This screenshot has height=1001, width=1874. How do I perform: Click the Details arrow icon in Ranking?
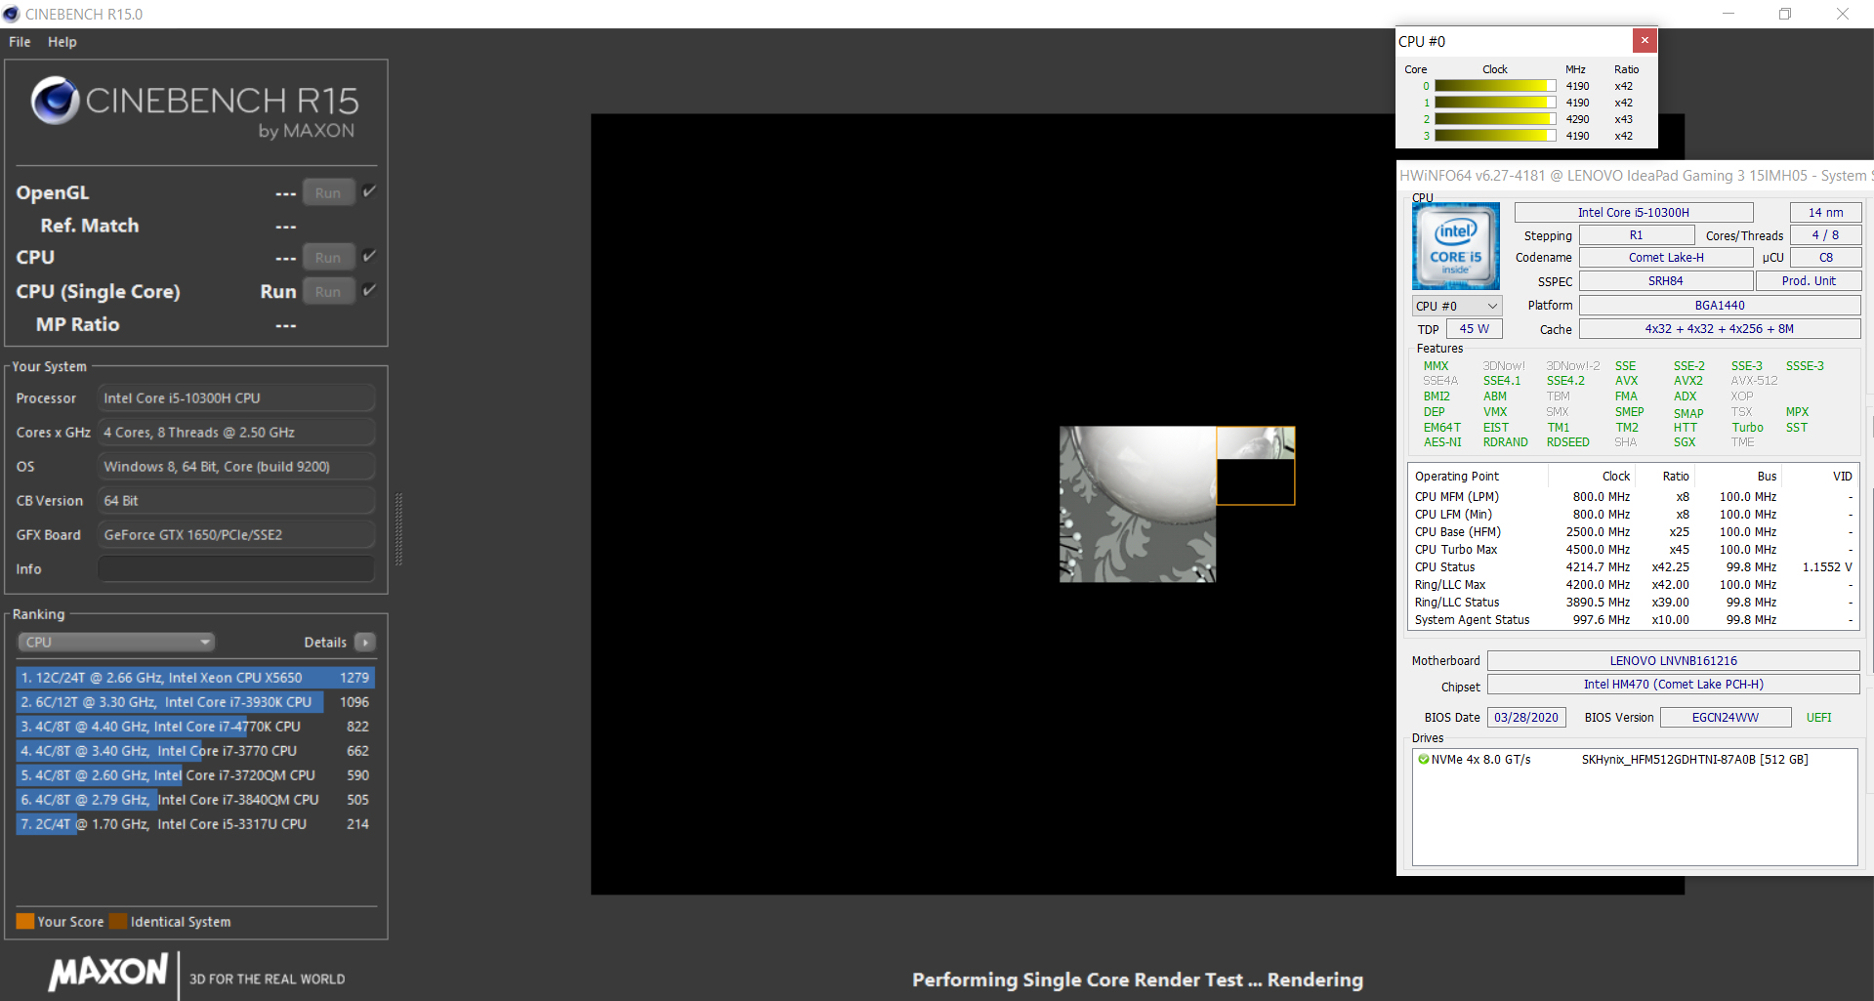(x=365, y=643)
